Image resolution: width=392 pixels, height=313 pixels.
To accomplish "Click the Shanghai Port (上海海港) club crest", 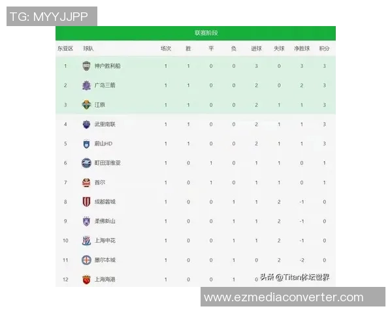I will [x=86, y=279].
